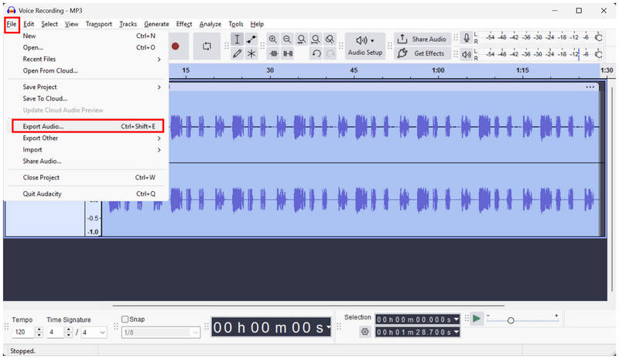Select the Draw pencil tool

(237, 53)
